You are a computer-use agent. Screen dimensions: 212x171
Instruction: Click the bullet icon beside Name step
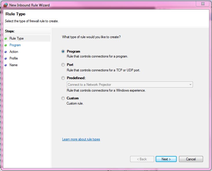pyautogui.click(x=5, y=65)
